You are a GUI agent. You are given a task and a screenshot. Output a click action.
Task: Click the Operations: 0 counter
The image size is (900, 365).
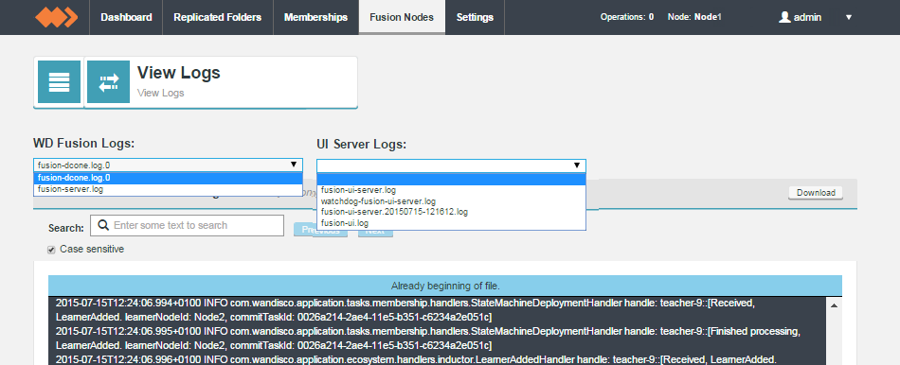[627, 17]
